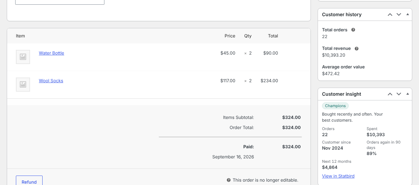The width and height of the screenshot is (419, 185).
Task: Click the $10,393.20 total revenue value
Action: (334, 55)
